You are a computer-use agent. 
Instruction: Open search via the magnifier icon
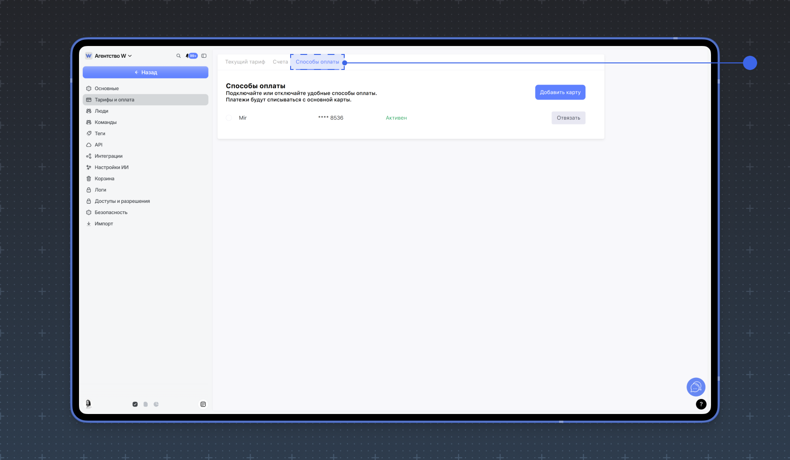pyautogui.click(x=178, y=56)
